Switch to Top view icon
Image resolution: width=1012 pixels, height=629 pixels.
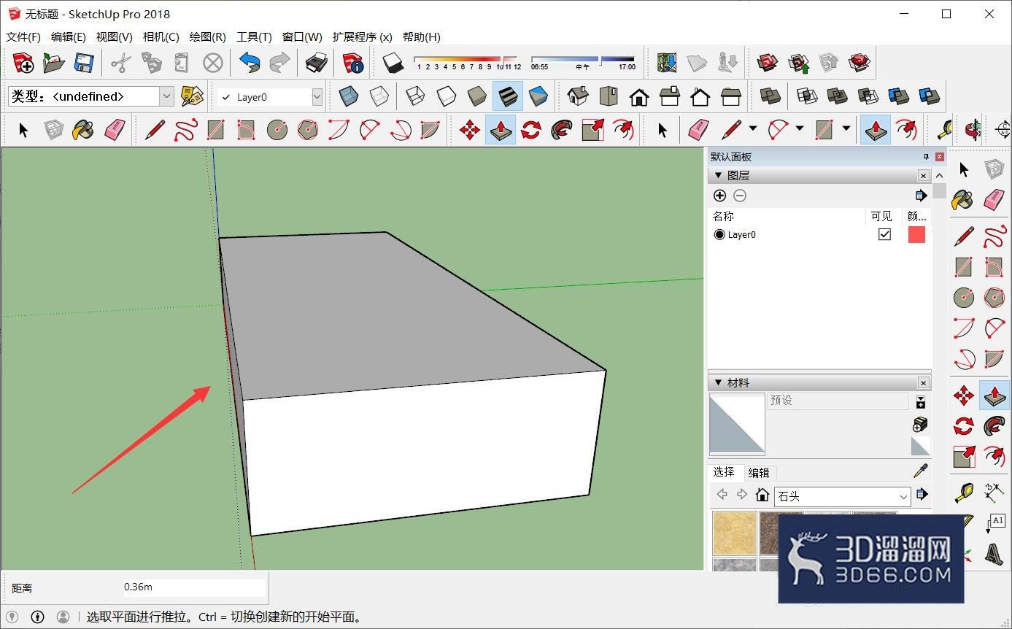(x=609, y=96)
